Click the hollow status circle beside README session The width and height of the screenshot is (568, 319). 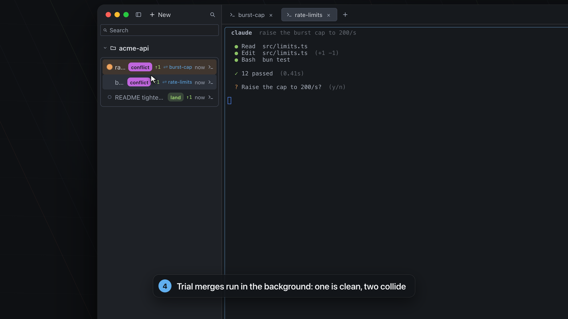click(x=110, y=97)
